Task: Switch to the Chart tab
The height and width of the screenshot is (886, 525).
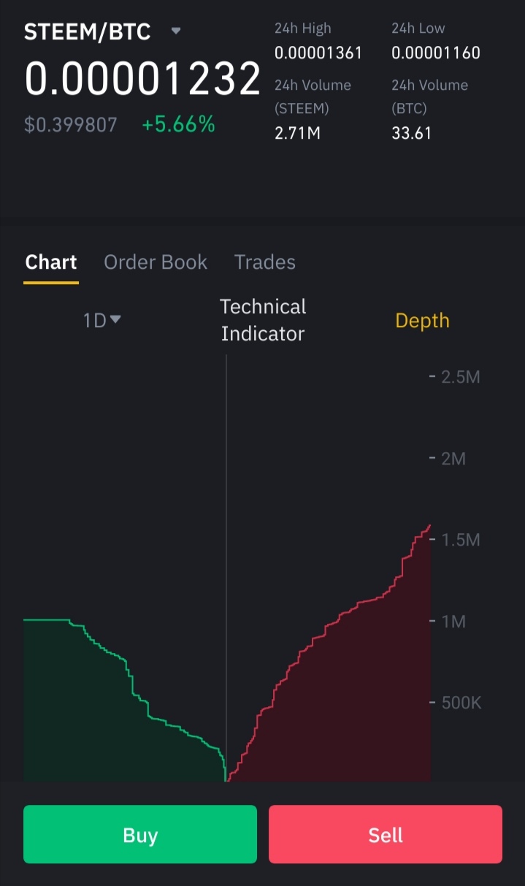Action: click(51, 262)
